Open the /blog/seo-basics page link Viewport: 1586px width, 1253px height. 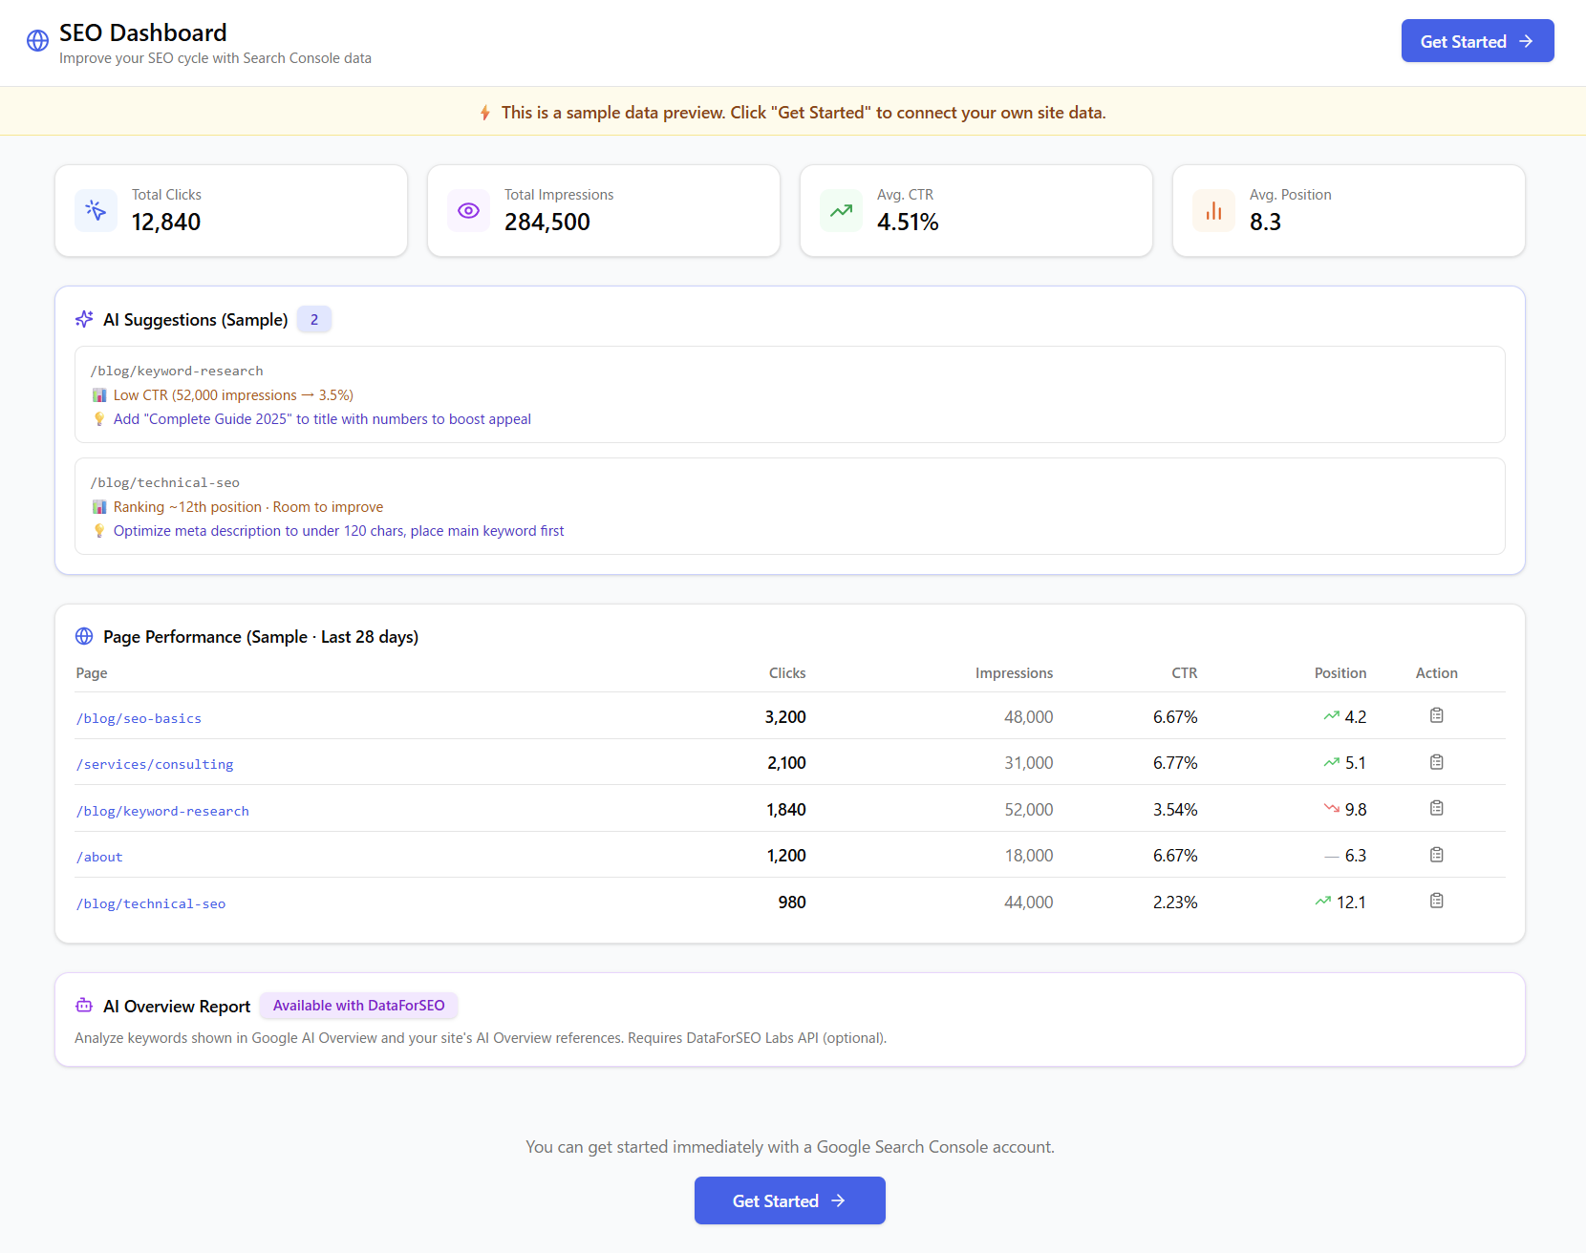139,718
